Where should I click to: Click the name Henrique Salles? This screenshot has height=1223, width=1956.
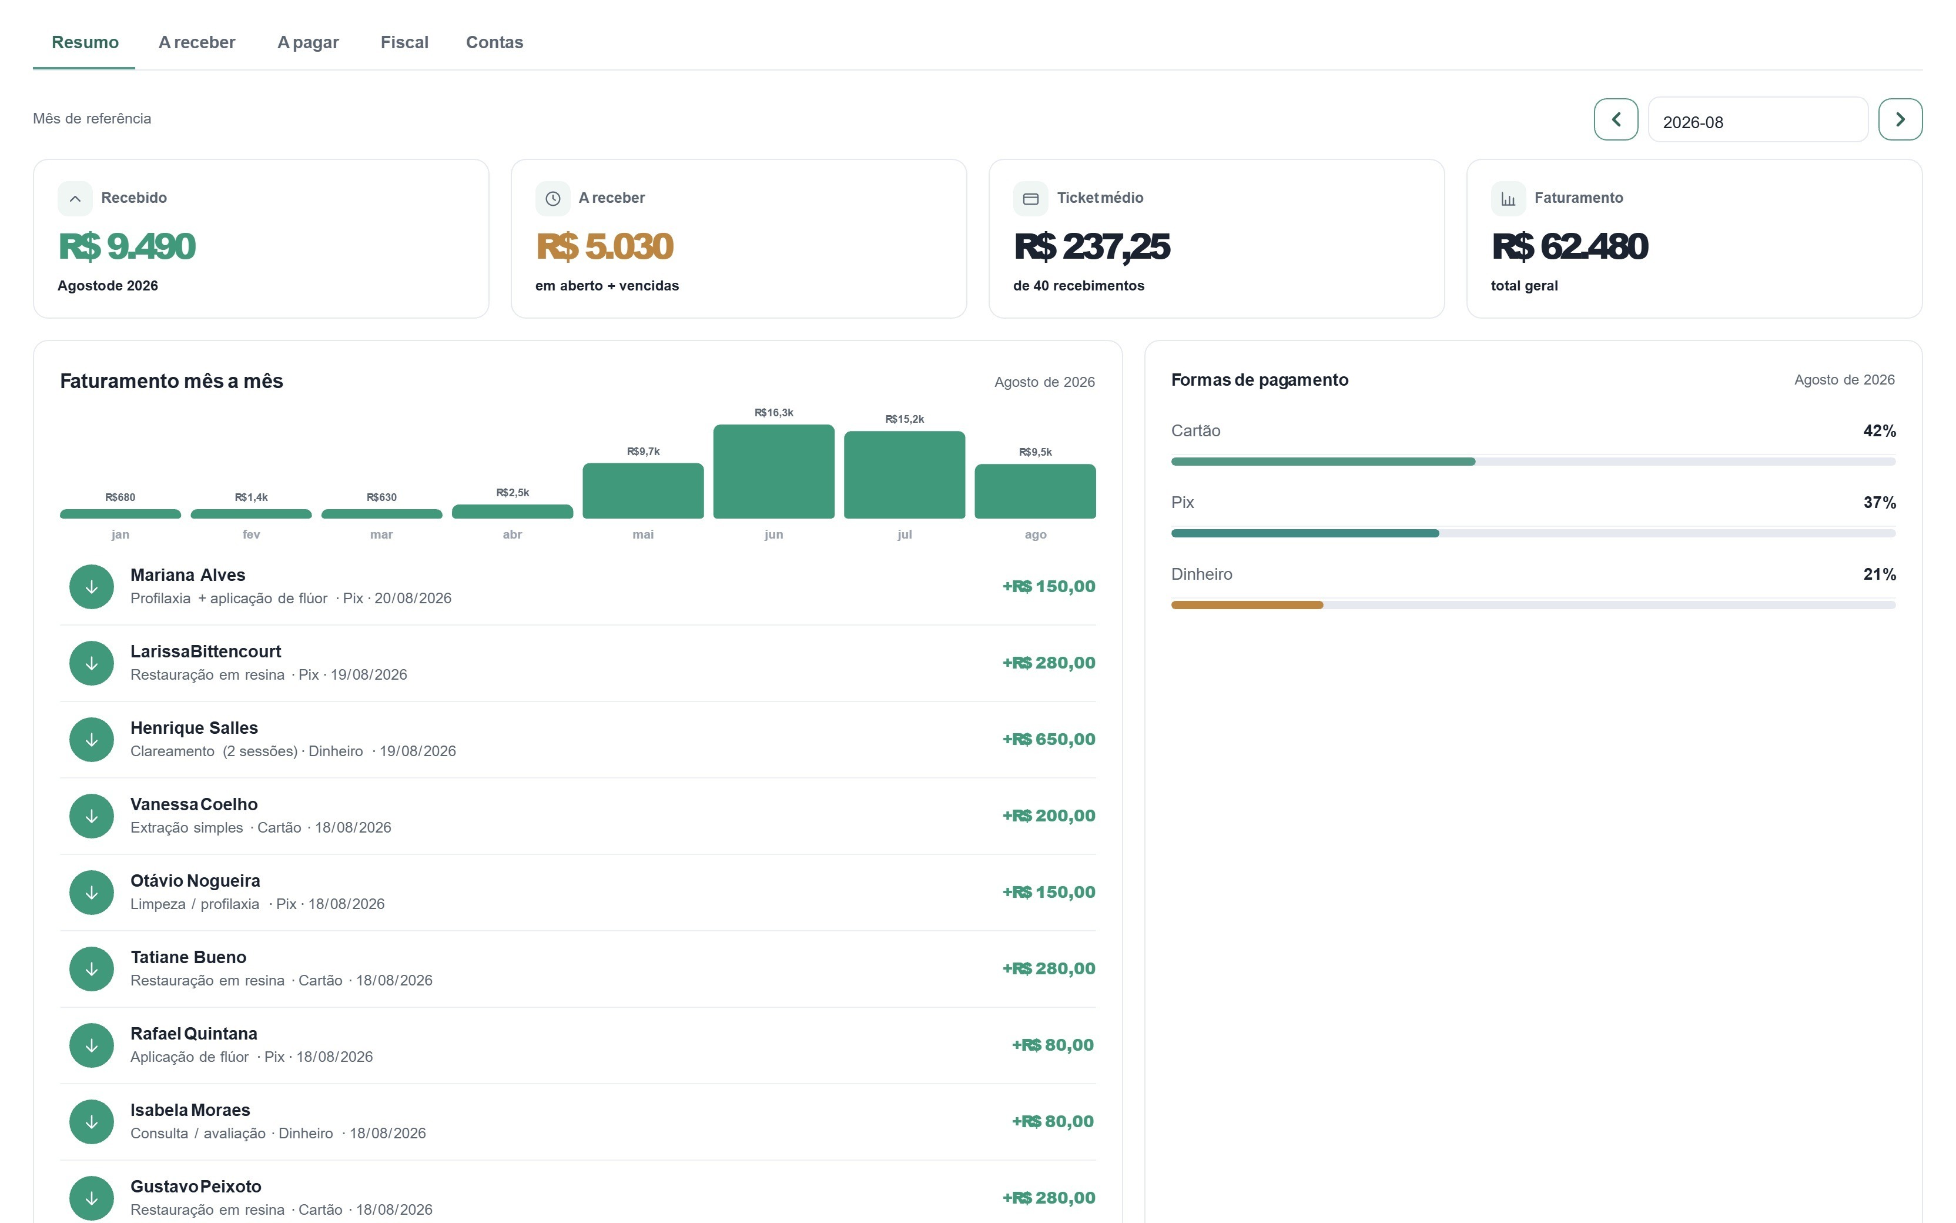(194, 728)
